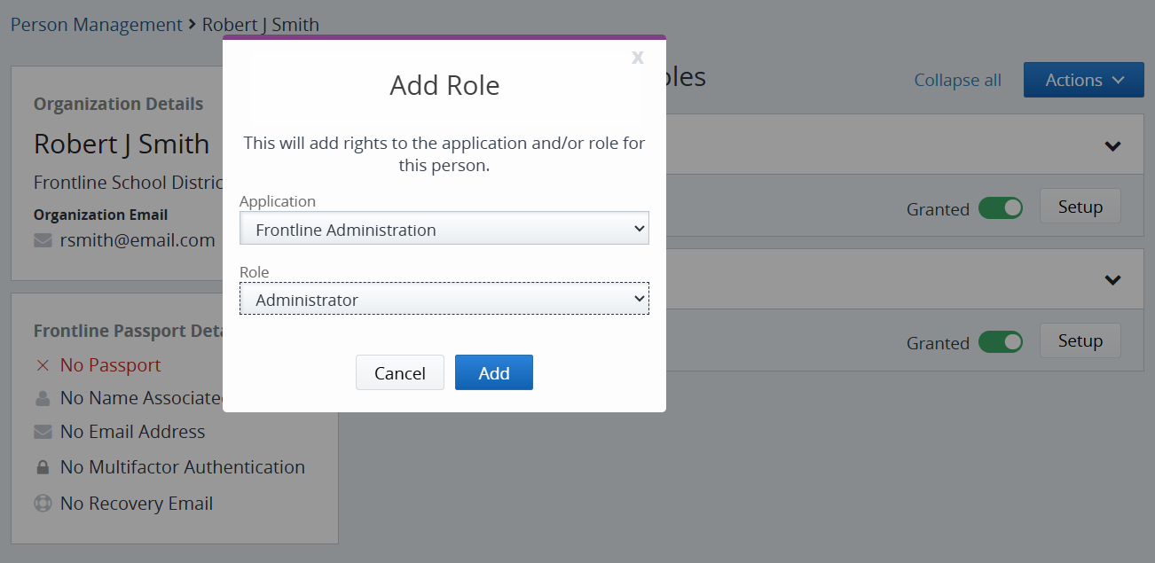The width and height of the screenshot is (1155, 563).
Task: Open the Actions dropdown button
Action: point(1084,80)
